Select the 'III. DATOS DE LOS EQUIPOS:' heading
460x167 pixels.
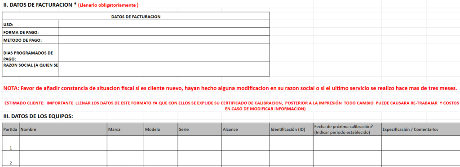[x=38, y=116]
